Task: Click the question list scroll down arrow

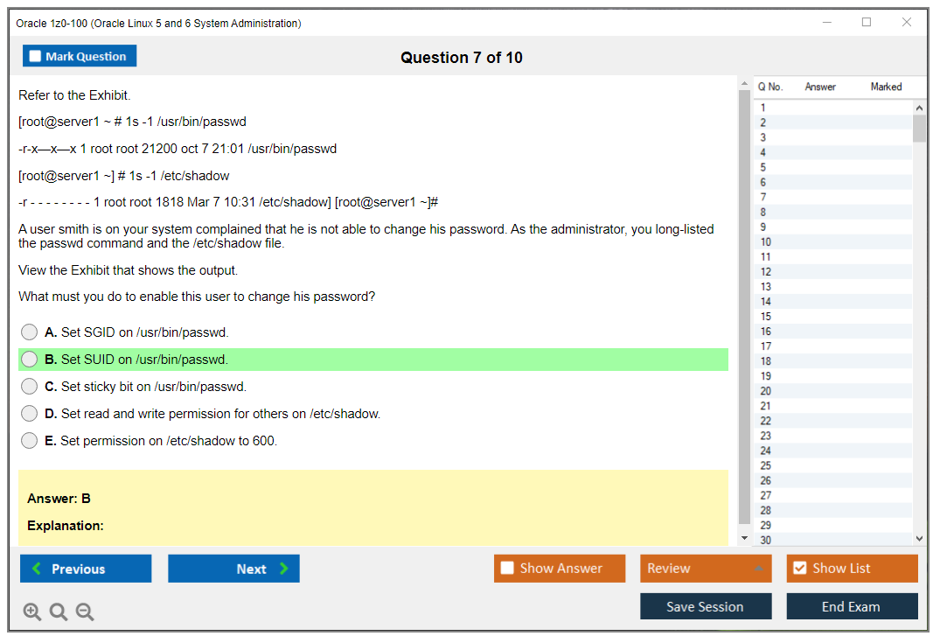Action: click(x=919, y=539)
